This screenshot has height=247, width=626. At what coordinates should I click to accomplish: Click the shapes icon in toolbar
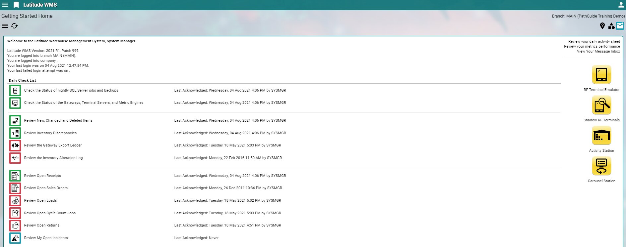tap(611, 26)
